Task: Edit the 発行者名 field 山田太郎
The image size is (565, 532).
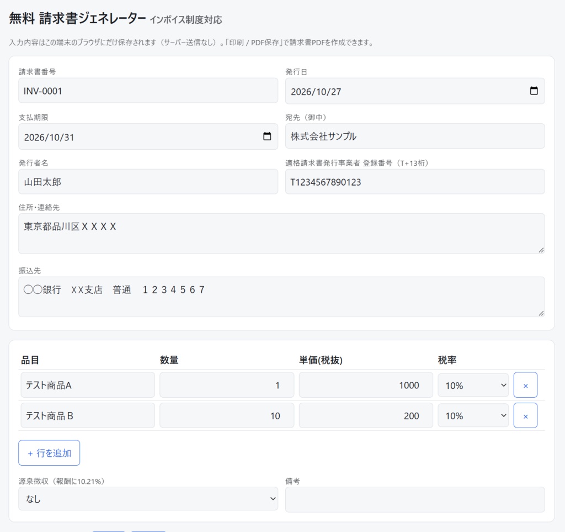Action: point(148,181)
